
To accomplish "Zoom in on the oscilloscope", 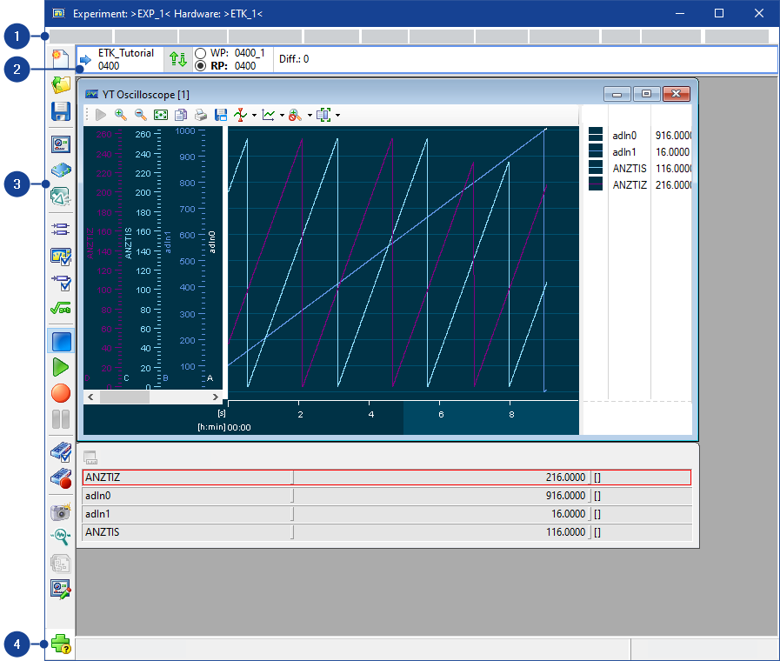I will point(121,115).
